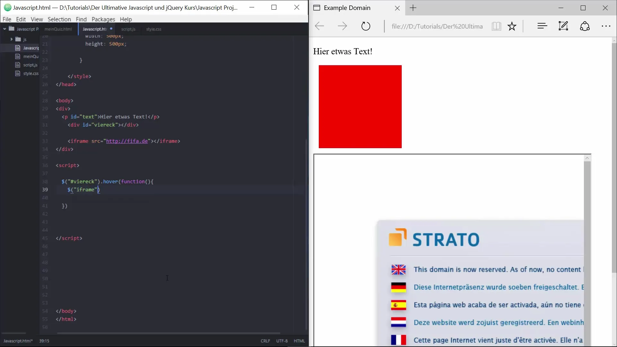
Task: Click the browser forward arrow
Action: pyautogui.click(x=342, y=26)
